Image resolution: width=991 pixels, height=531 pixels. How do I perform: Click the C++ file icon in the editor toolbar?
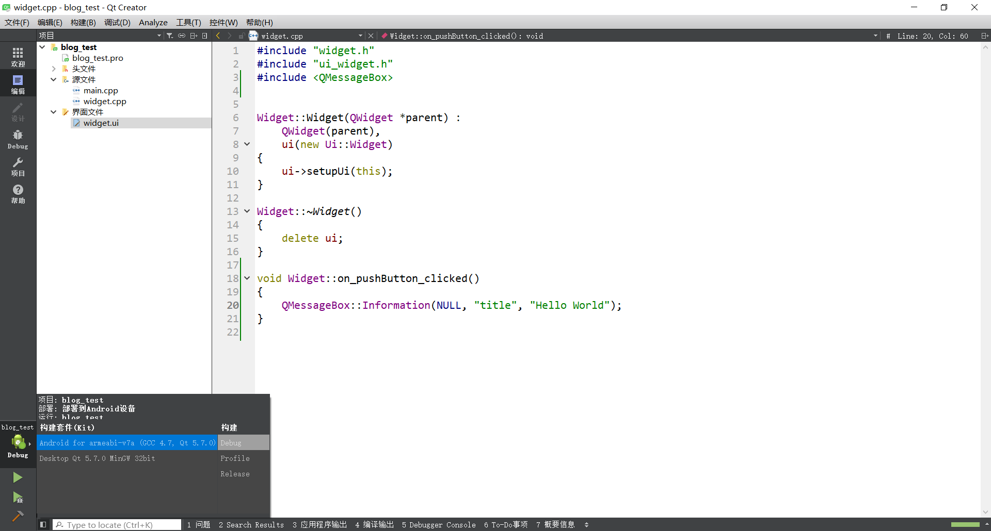253,36
